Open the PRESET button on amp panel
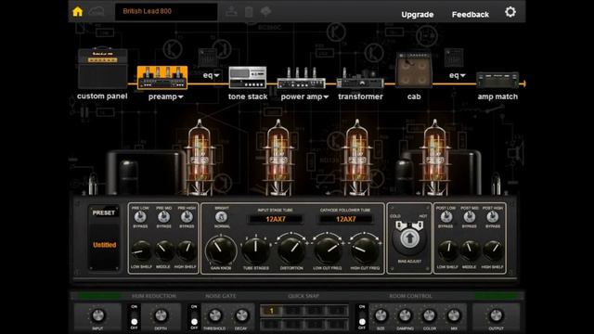Viewport: 594px width, 334px height. pos(104,213)
